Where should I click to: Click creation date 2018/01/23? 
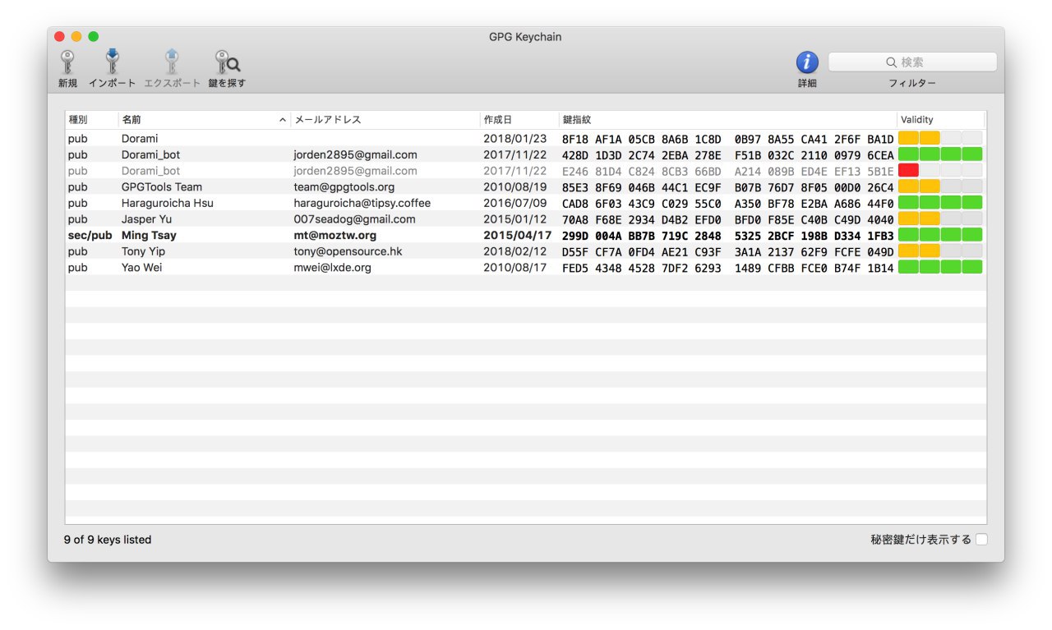click(515, 139)
